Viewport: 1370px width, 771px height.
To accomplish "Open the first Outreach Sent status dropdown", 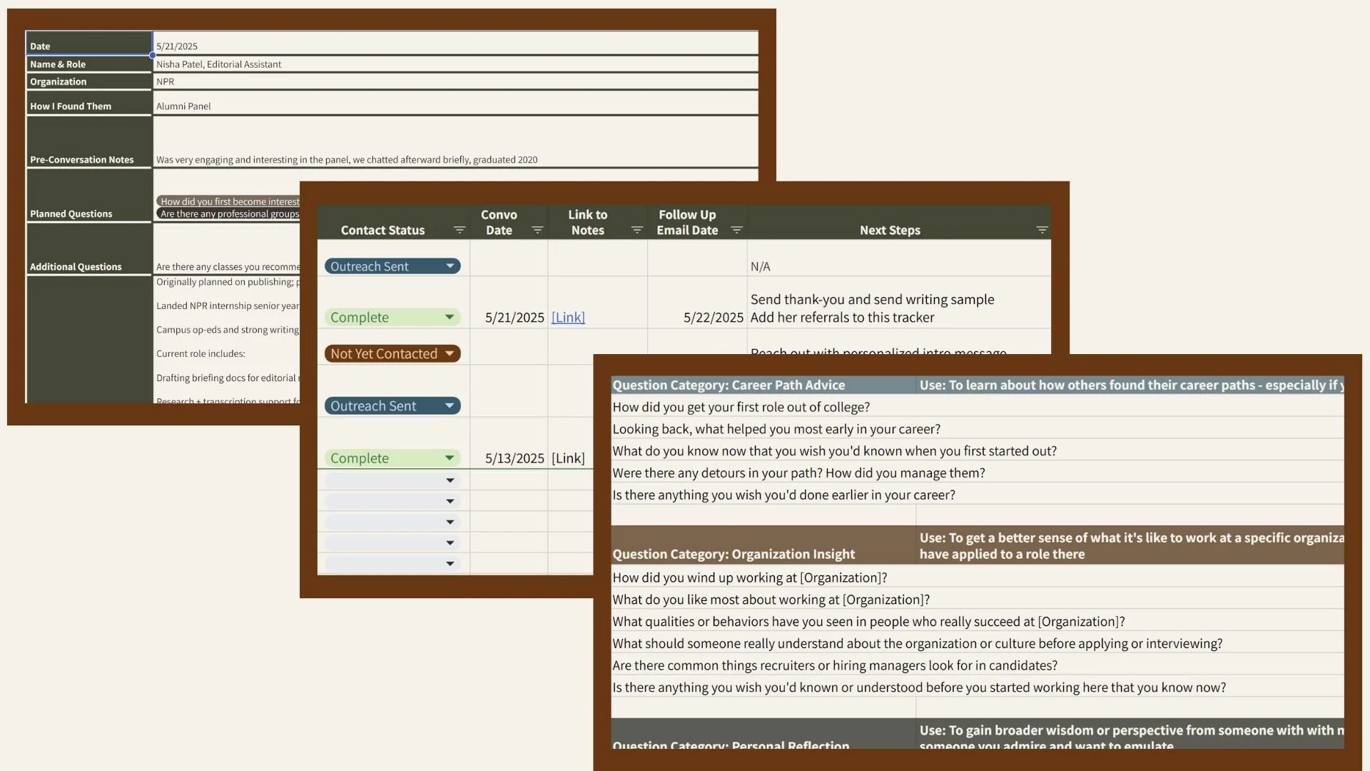I will (x=450, y=266).
